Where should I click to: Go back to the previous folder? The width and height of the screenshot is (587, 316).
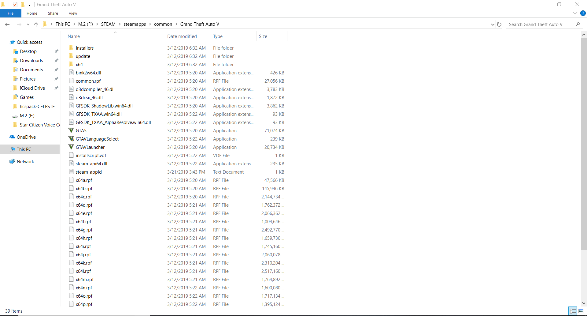(x=7, y=24)
